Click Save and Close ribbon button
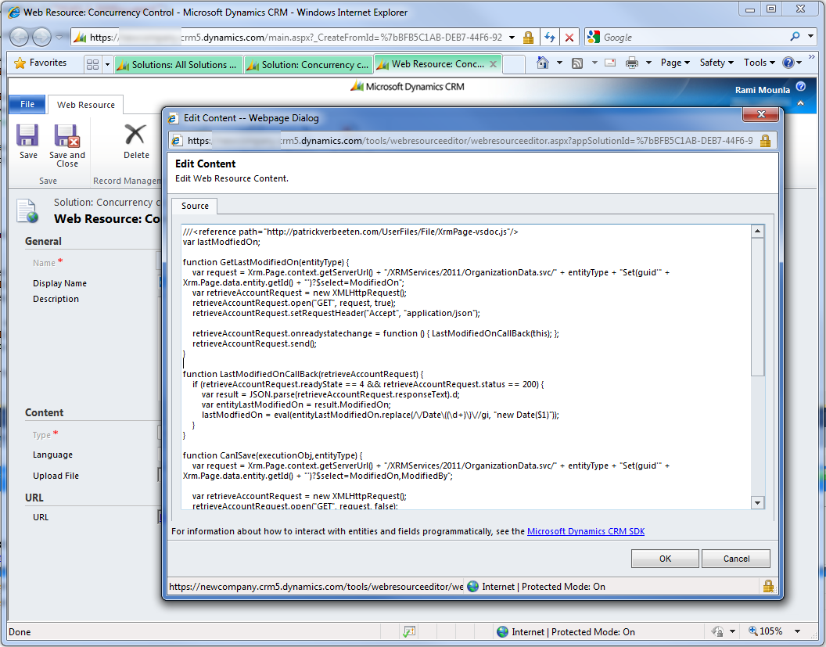Viewport: 826px width, 647px height. [x=67, y=146]
